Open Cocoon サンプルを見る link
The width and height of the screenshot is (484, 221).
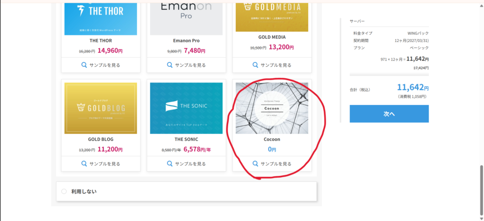coord(276,164)
